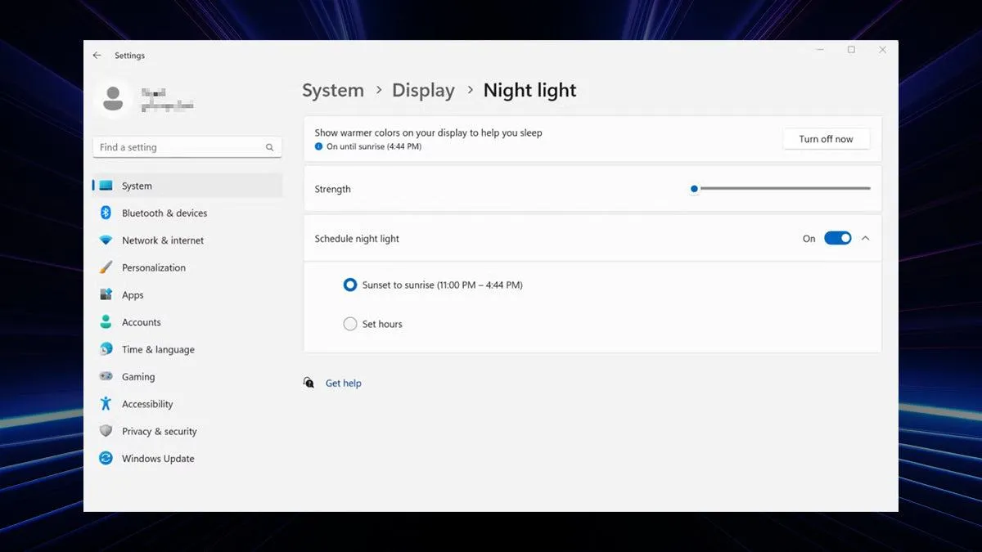Collapse the Schedule night light section chevron
The image size is (982, 552).
(866, 238)
